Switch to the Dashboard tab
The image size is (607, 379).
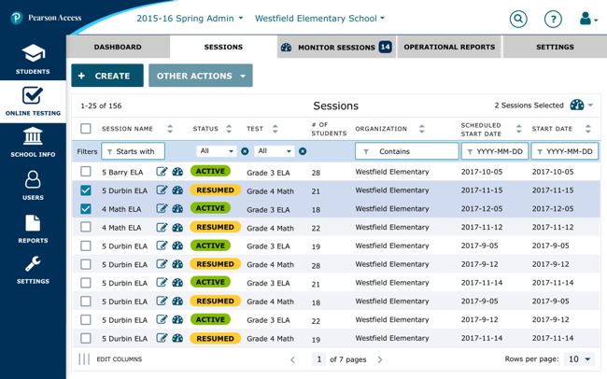click(x=118, y=46)
